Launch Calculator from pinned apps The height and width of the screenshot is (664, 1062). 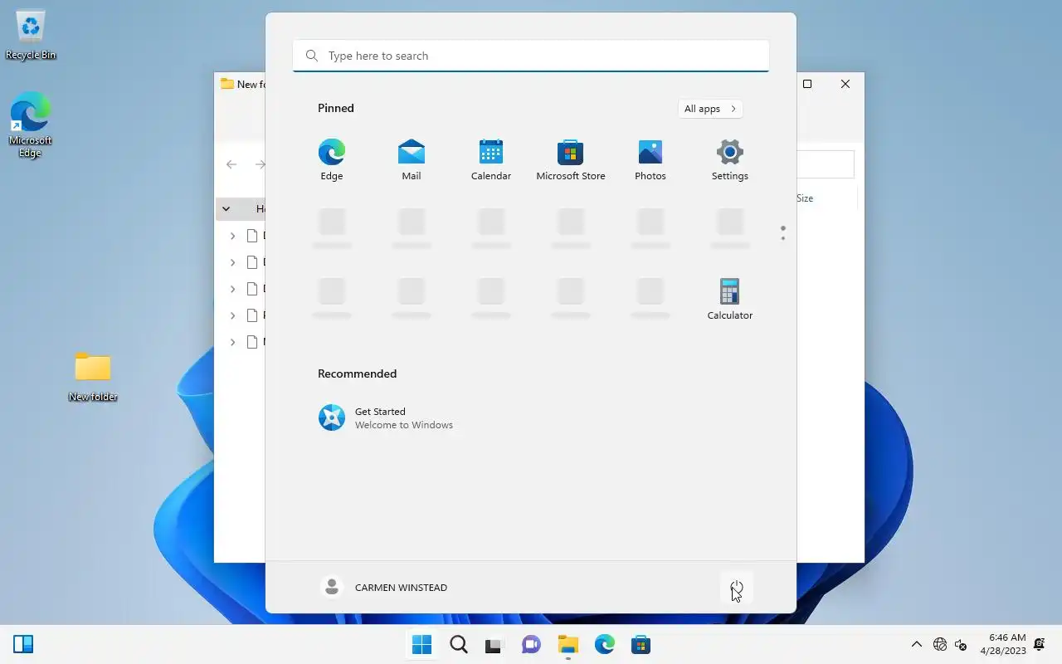(x=730, y=300)
